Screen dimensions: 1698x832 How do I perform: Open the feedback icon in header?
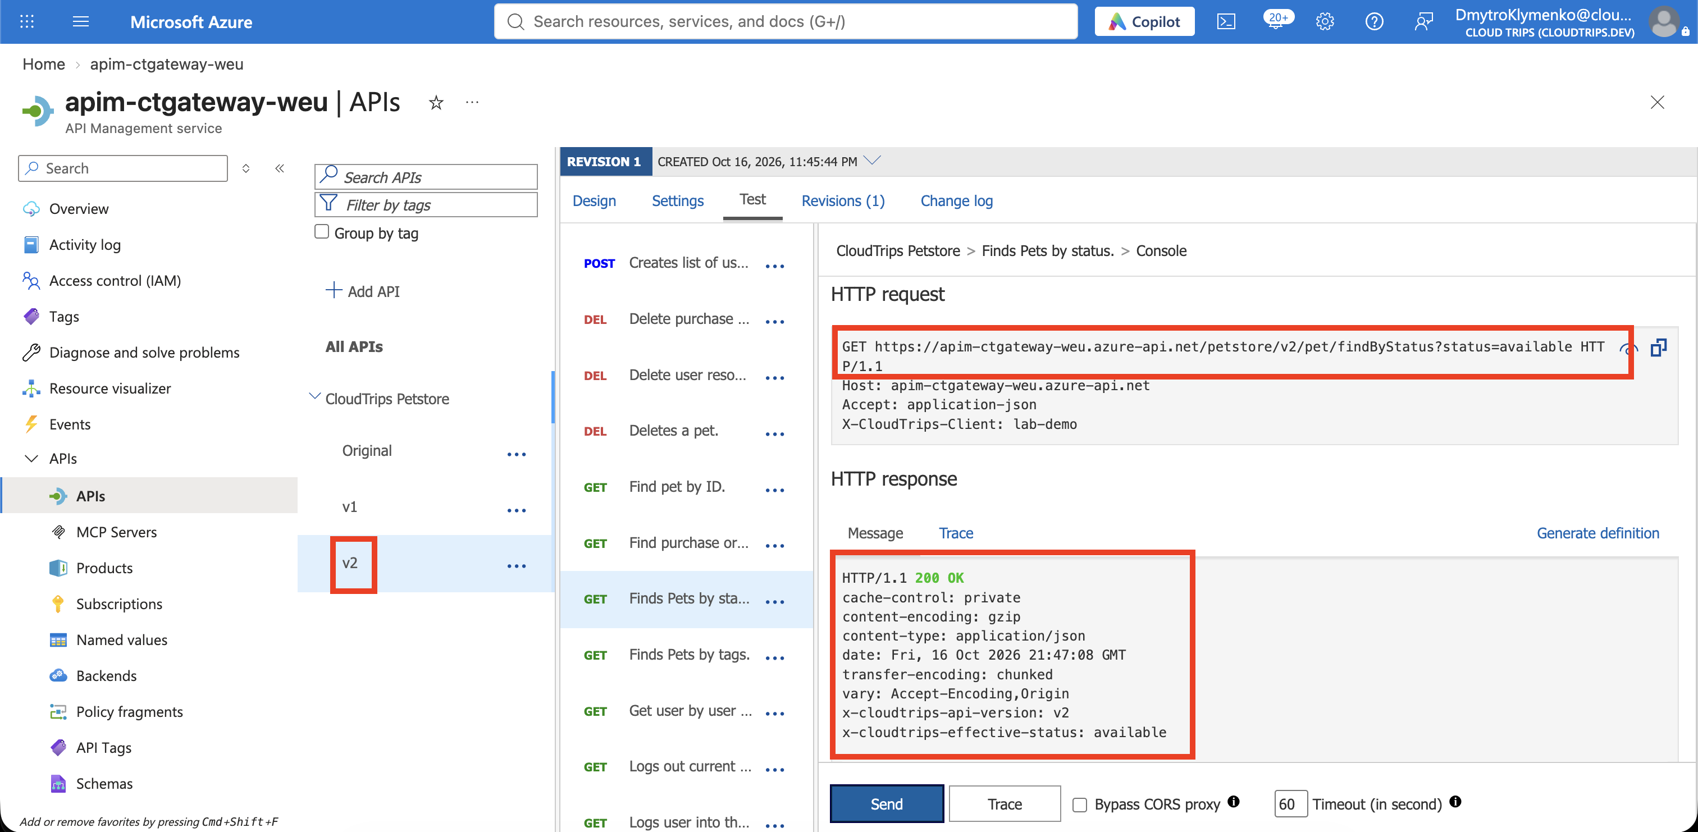pos(1424,22)
